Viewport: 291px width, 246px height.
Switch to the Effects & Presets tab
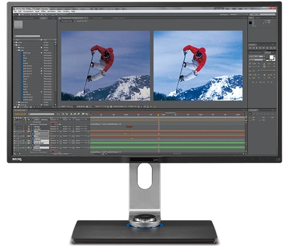255,52
